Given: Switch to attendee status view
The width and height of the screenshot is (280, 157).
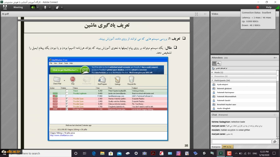Looking at the screenshot, I should (x=219, y=63).
